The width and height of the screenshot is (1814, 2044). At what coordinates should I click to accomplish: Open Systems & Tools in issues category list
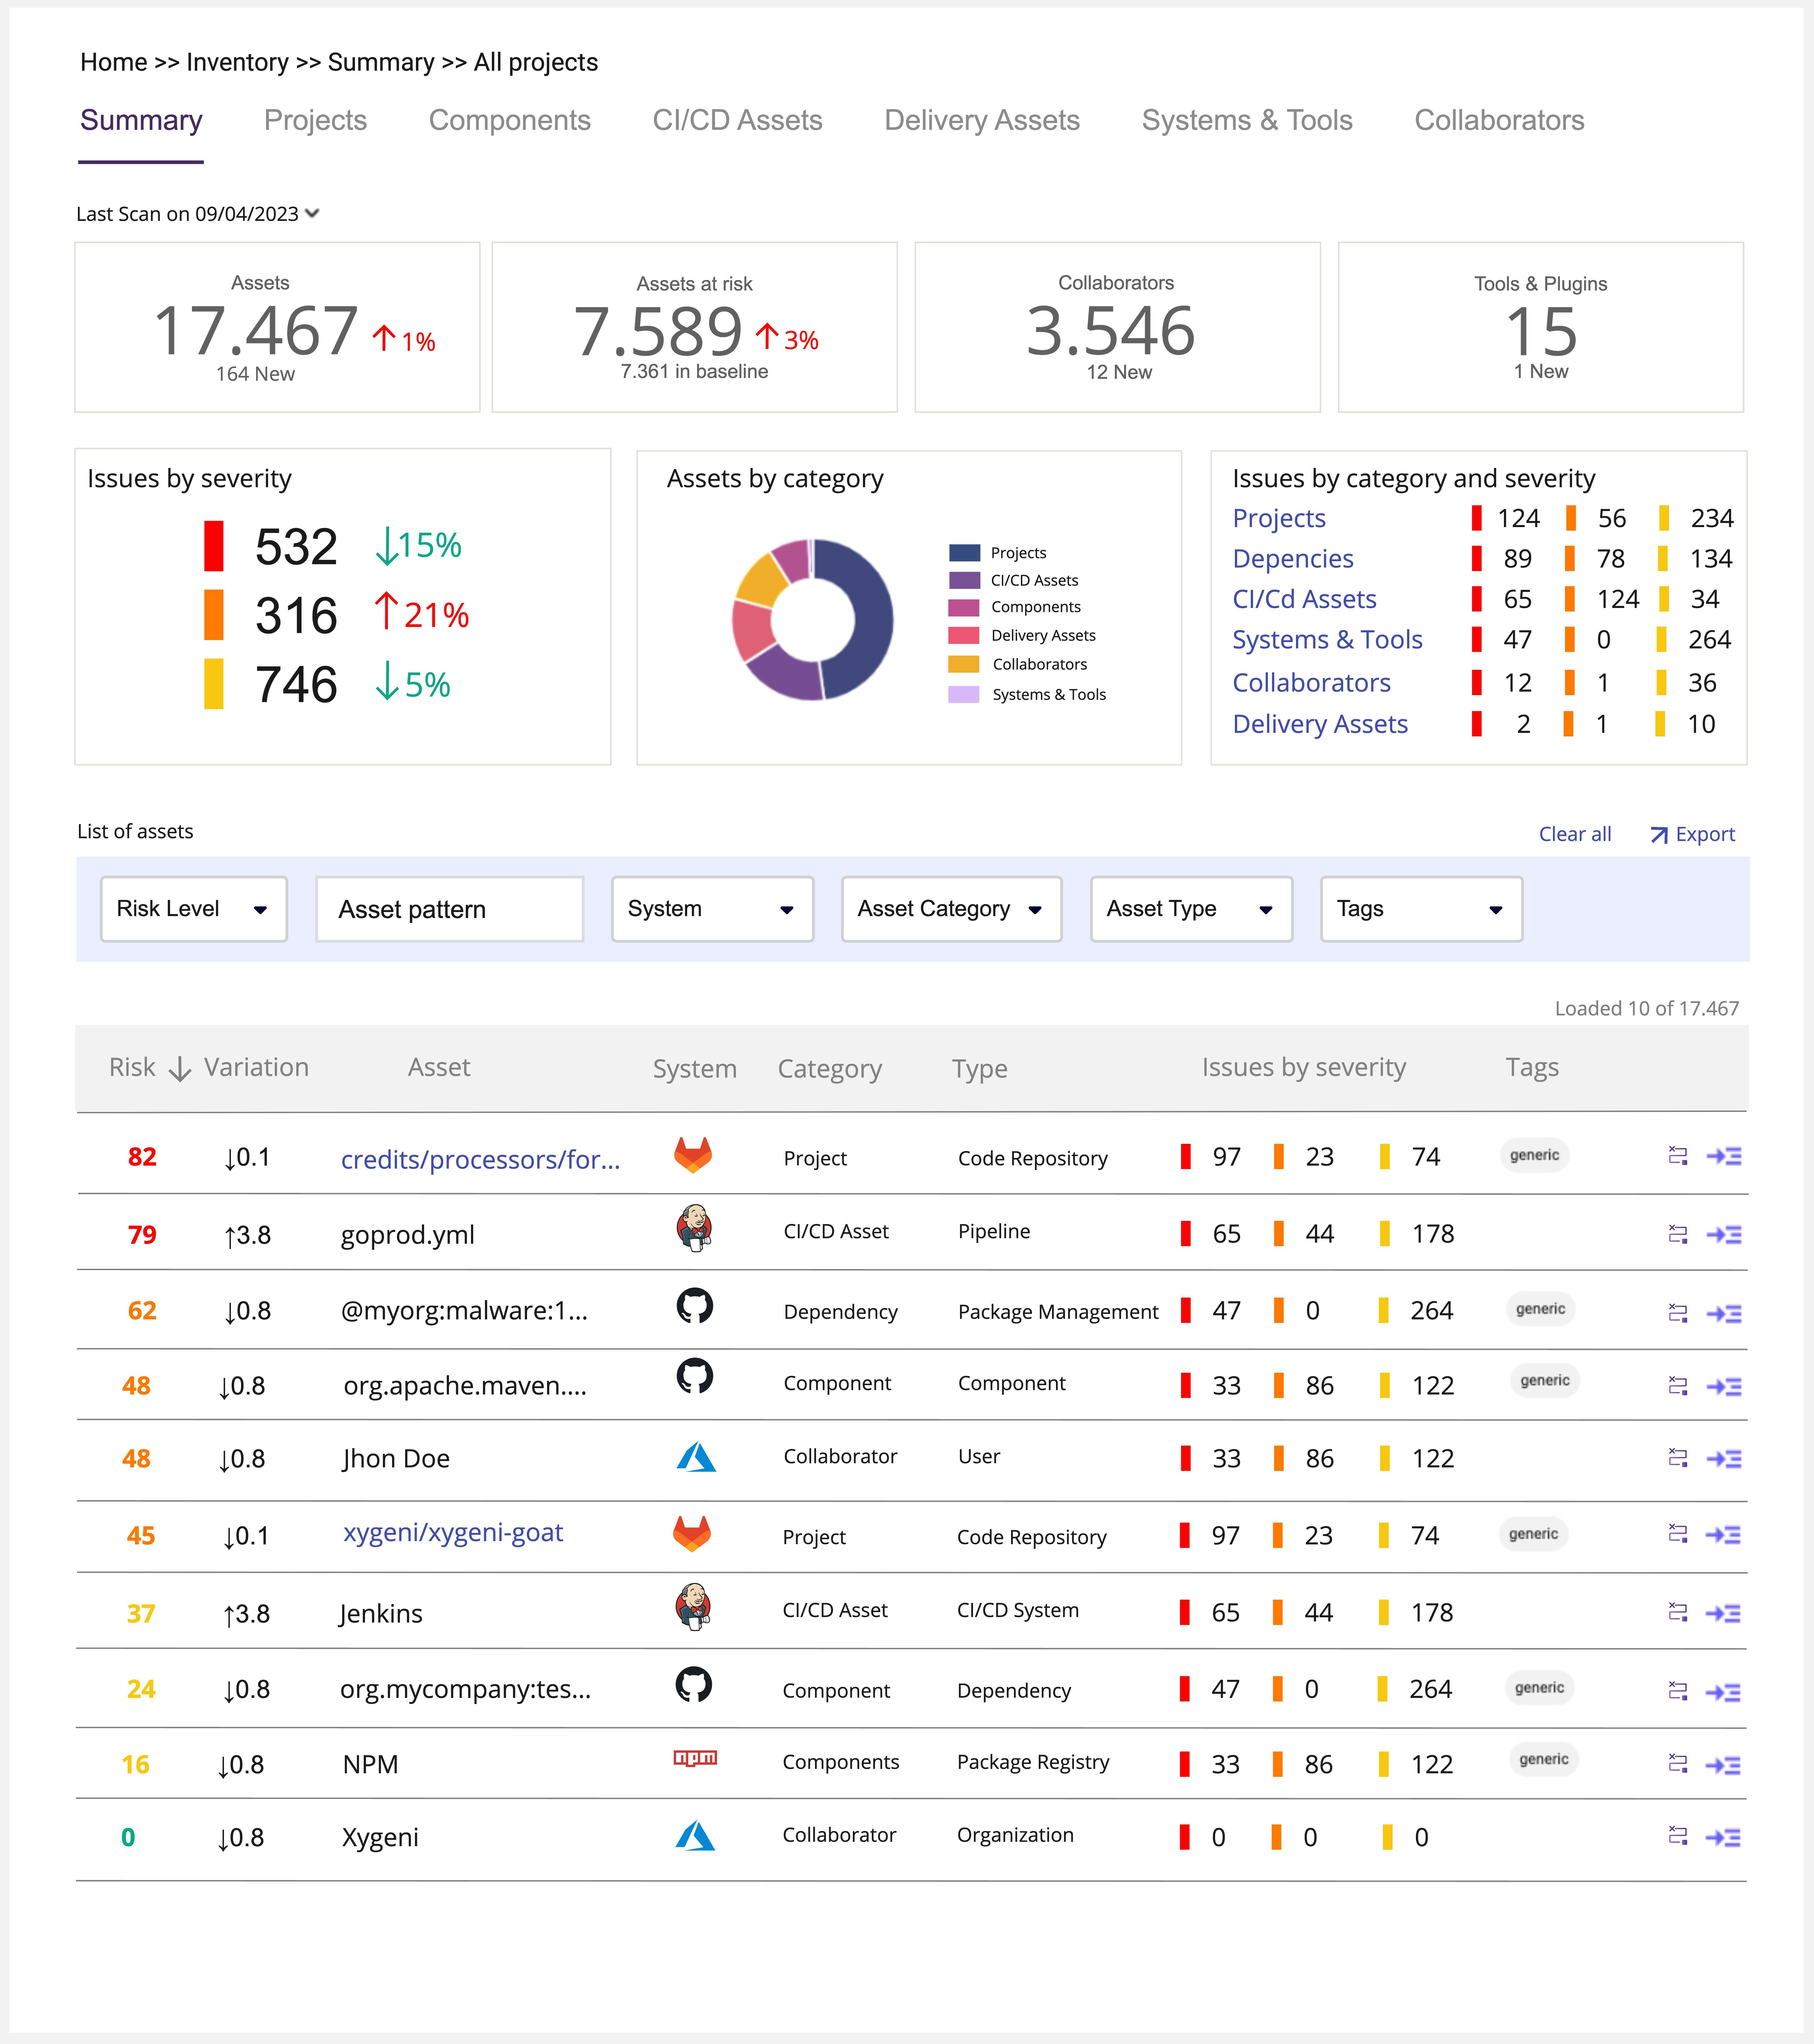point(1327,640)
